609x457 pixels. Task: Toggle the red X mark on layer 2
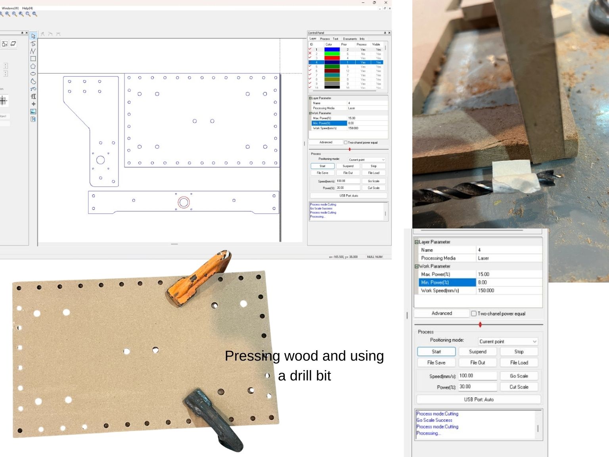point(310,54)
